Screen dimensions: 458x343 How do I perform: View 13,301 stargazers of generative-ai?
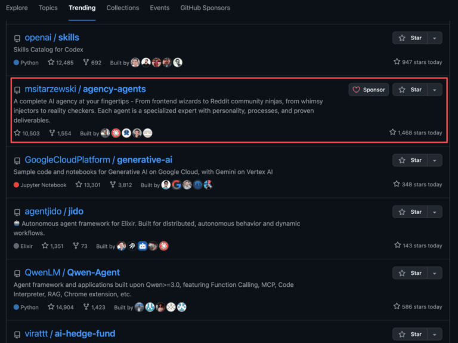(88, 185)
